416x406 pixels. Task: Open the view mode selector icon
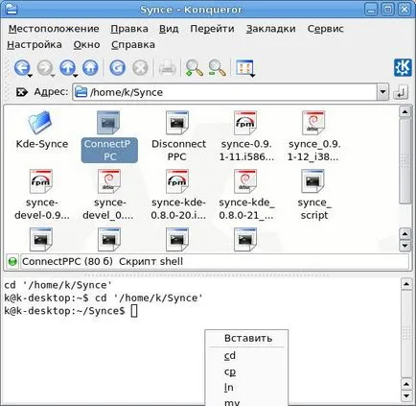(x=244, y=68)
